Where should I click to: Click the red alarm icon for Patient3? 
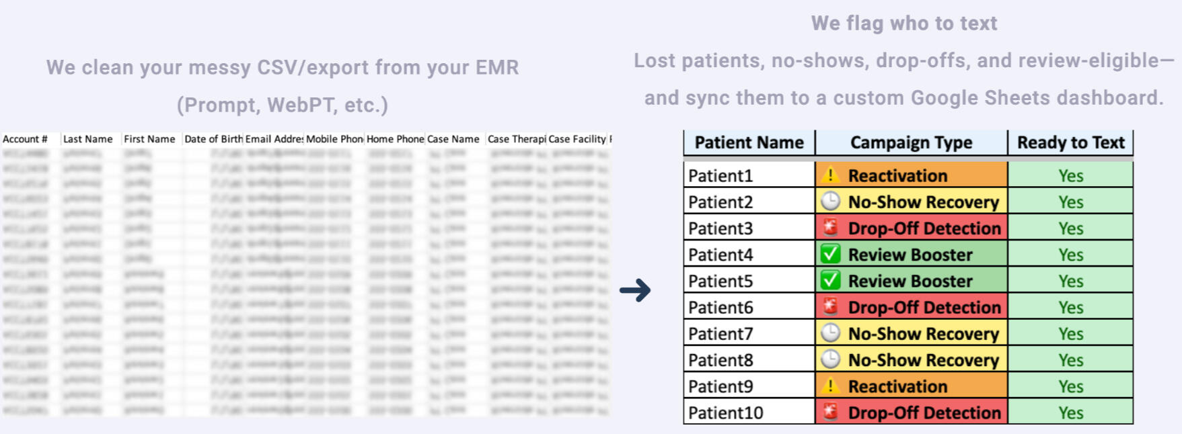pos(831,228)
